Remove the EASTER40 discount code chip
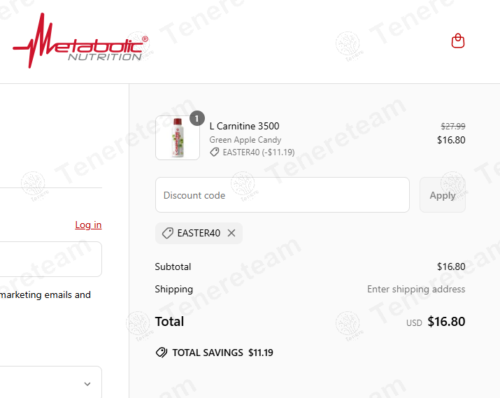500x398 pixels. pos(231,233)
